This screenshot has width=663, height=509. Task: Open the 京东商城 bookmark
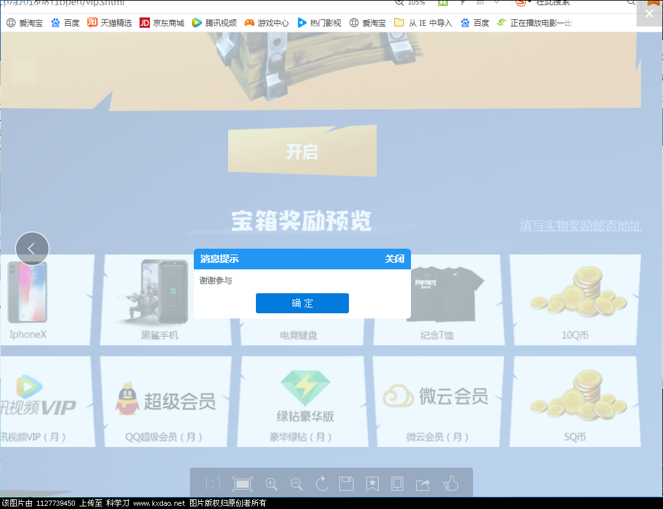click(x=162, y=23)
